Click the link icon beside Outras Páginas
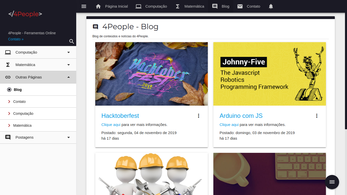347x195 pixels. (8, 77)
